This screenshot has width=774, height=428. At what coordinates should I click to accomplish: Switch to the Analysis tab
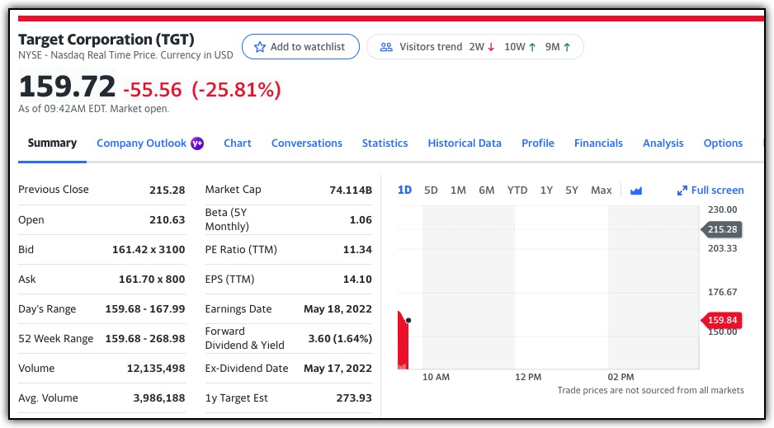pos(663,143)
